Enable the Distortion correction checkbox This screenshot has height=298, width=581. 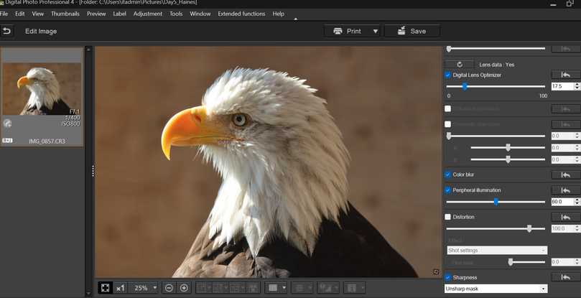(x=448, y=217)
